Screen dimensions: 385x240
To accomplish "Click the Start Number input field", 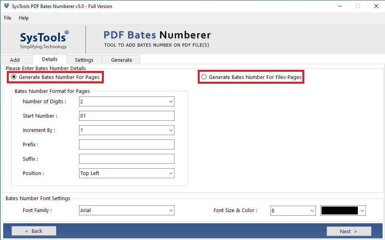I will (x=127, y=116).
